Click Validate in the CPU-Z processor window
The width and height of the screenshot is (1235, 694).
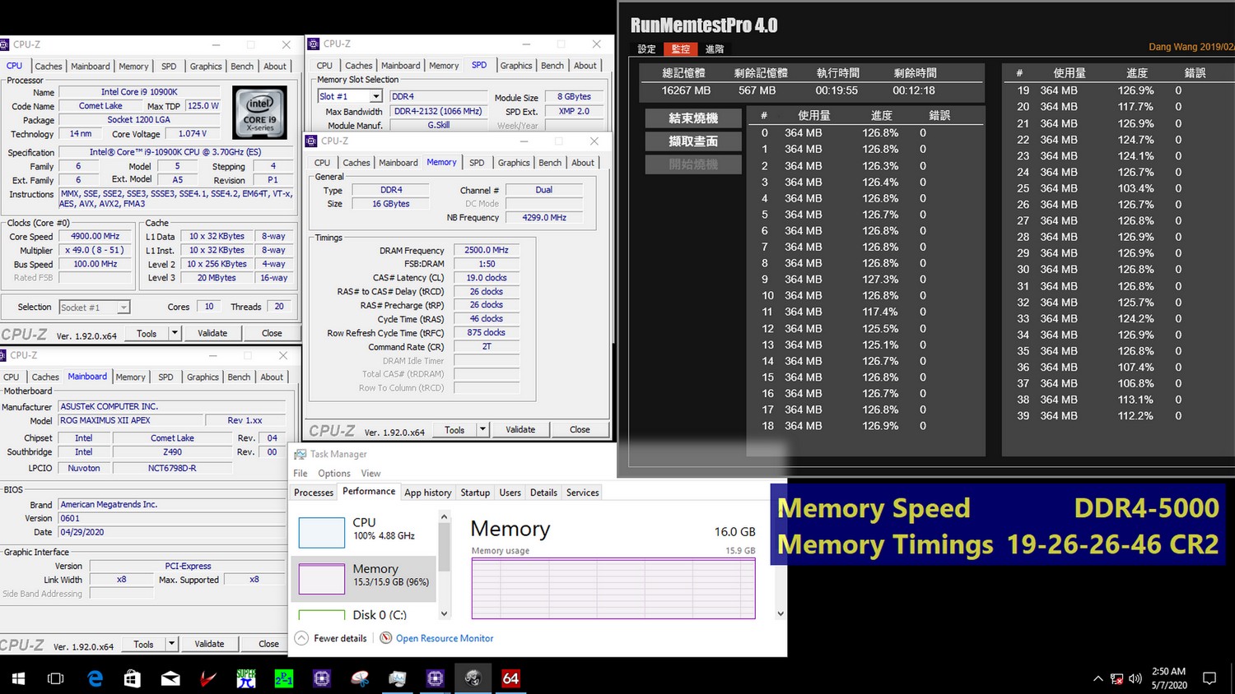(212, 333)
